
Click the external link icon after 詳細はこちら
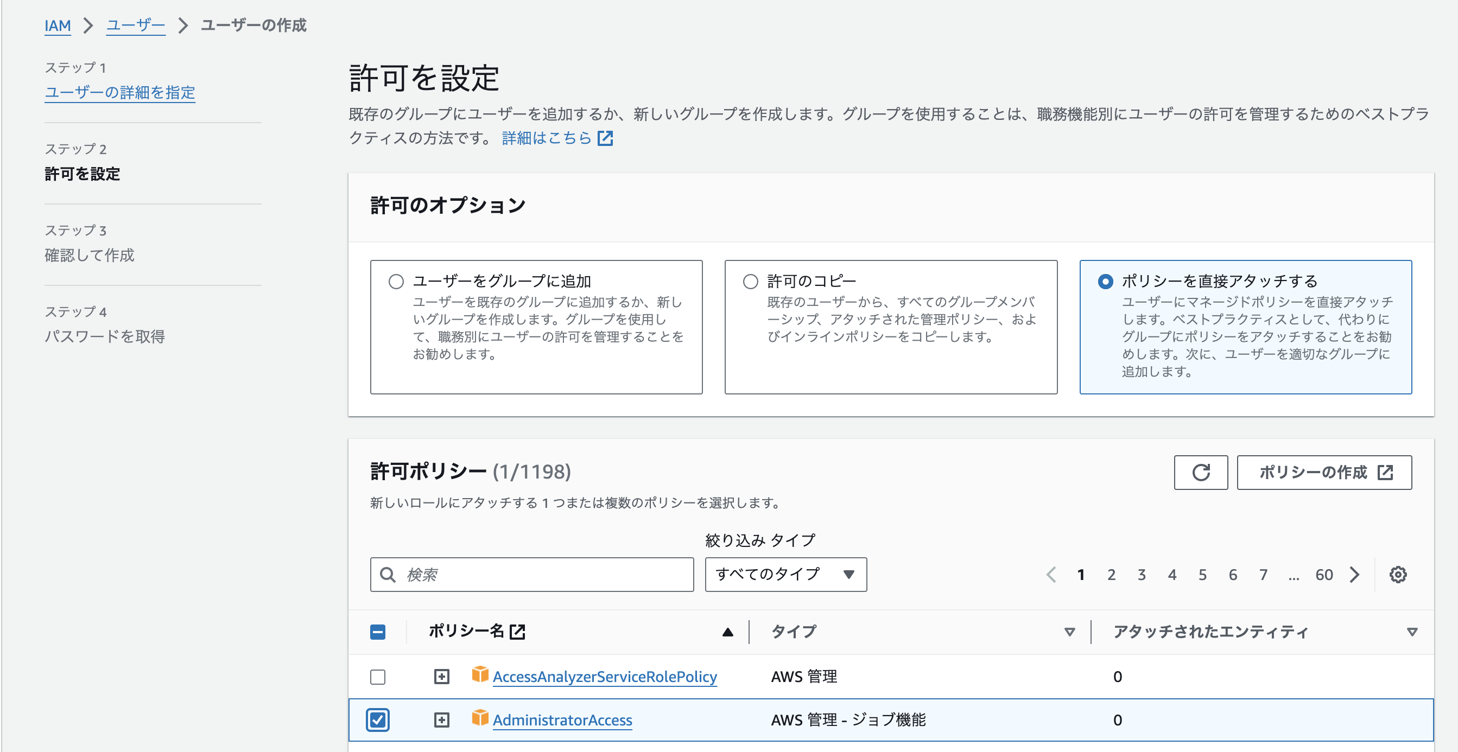pos(606,138)
